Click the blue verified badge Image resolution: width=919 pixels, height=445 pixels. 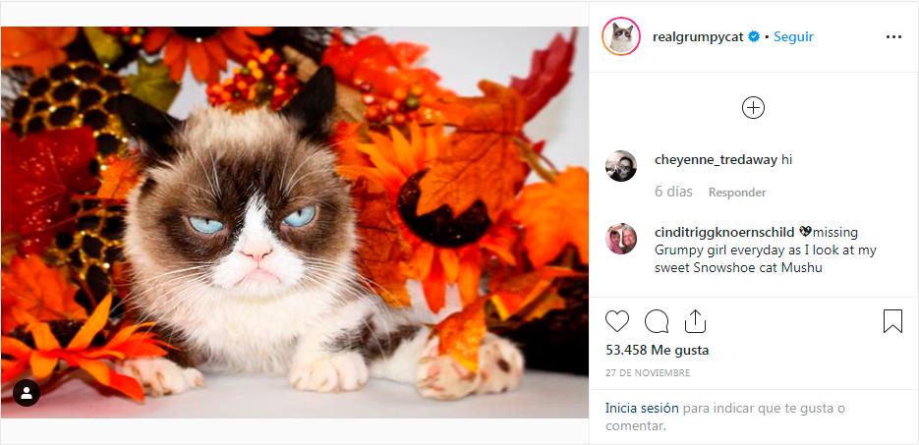coord(754,37)
